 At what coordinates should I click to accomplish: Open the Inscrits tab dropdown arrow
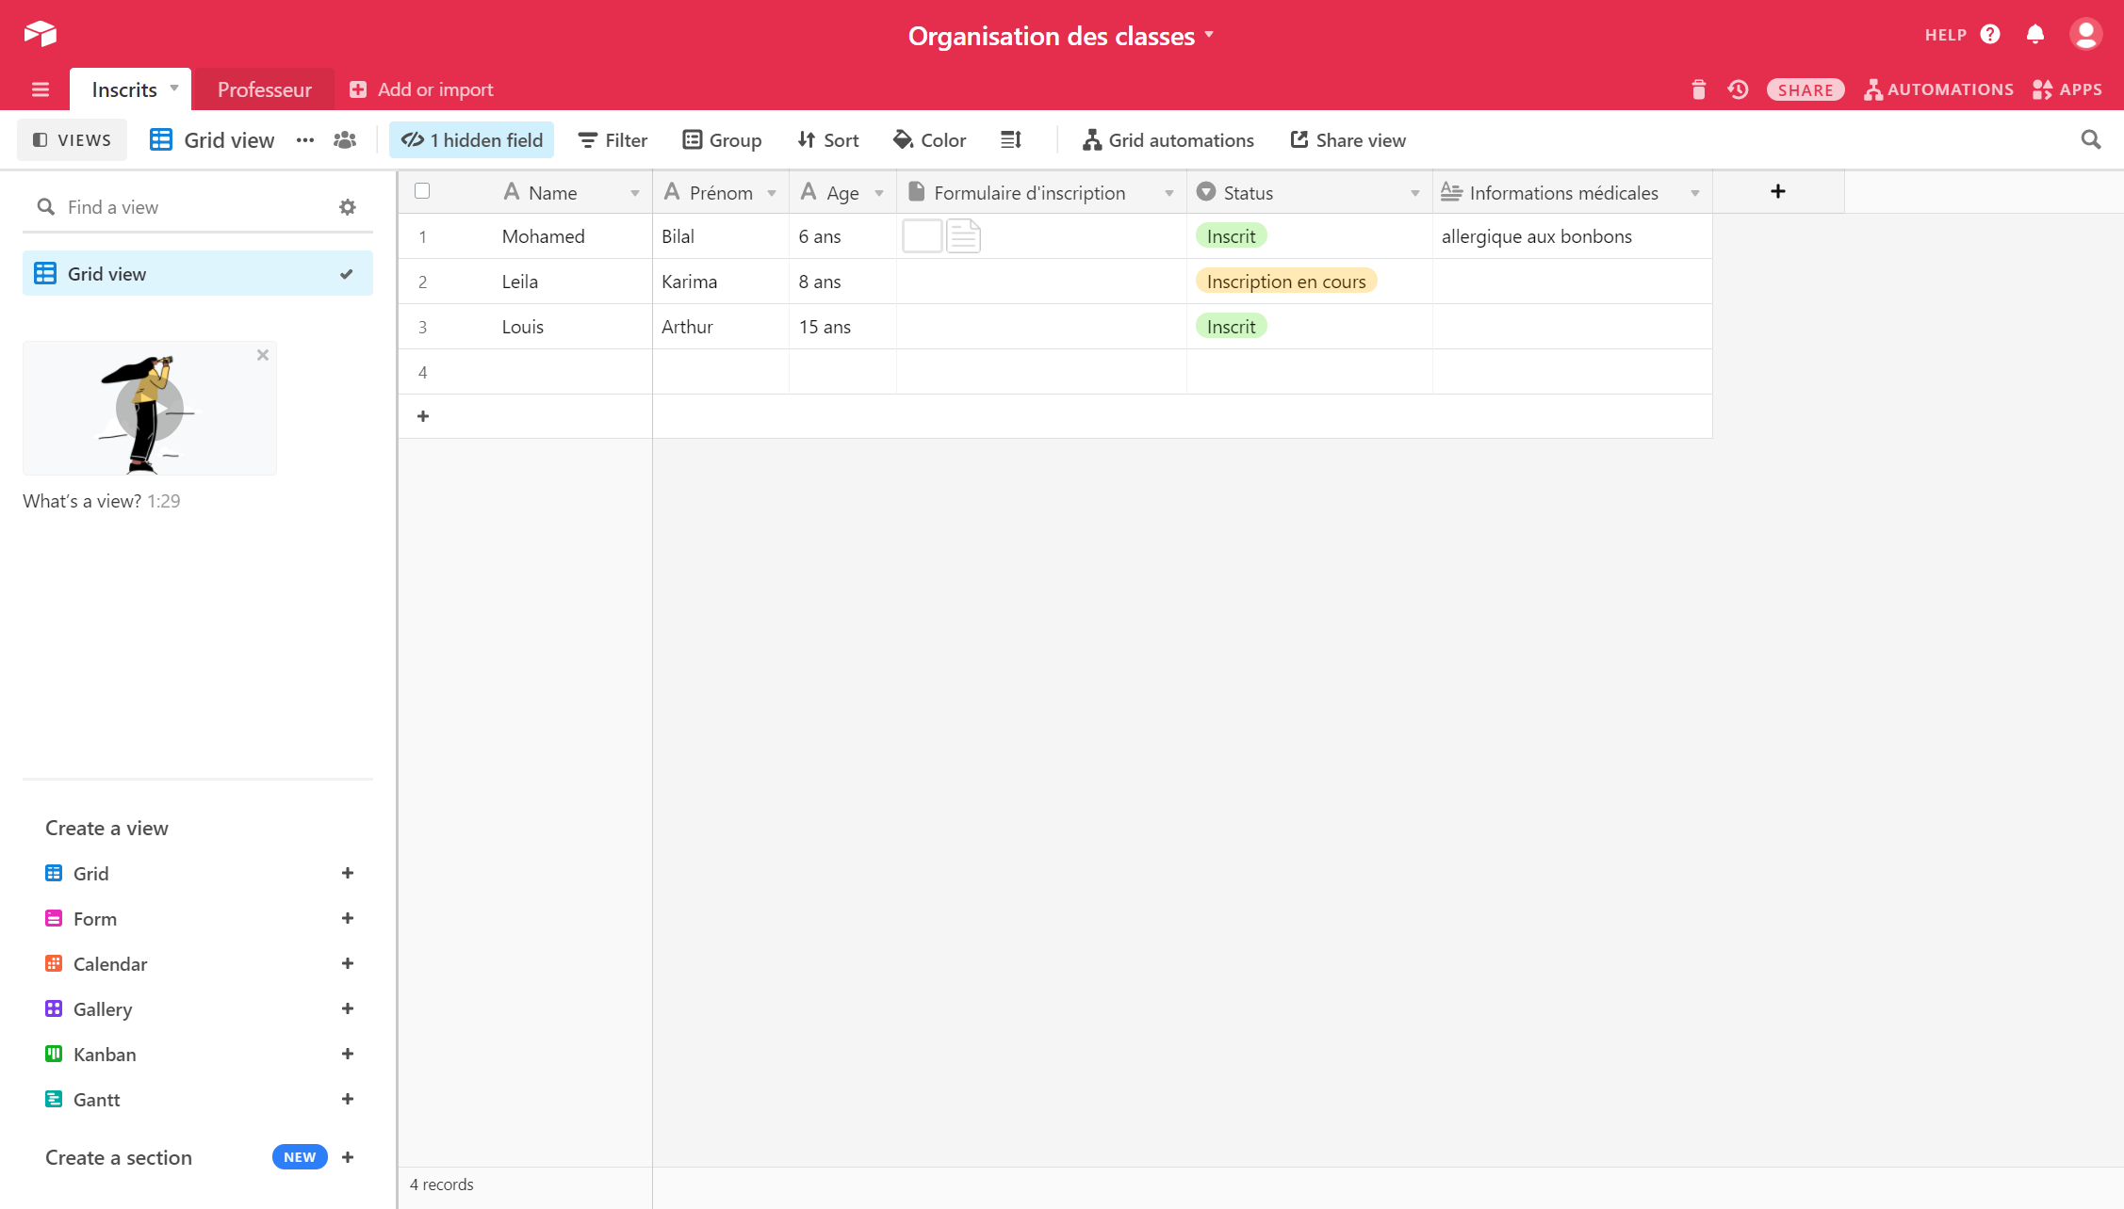point(174,89)
